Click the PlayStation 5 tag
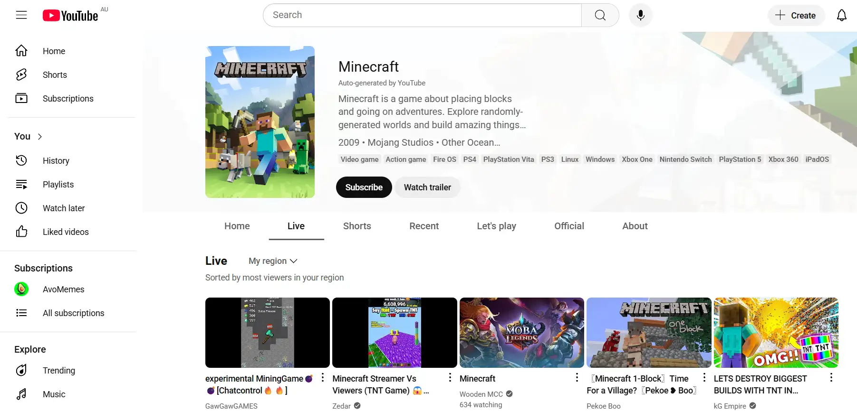The height and width of the screenshot is (411, 857). (740, 159)
